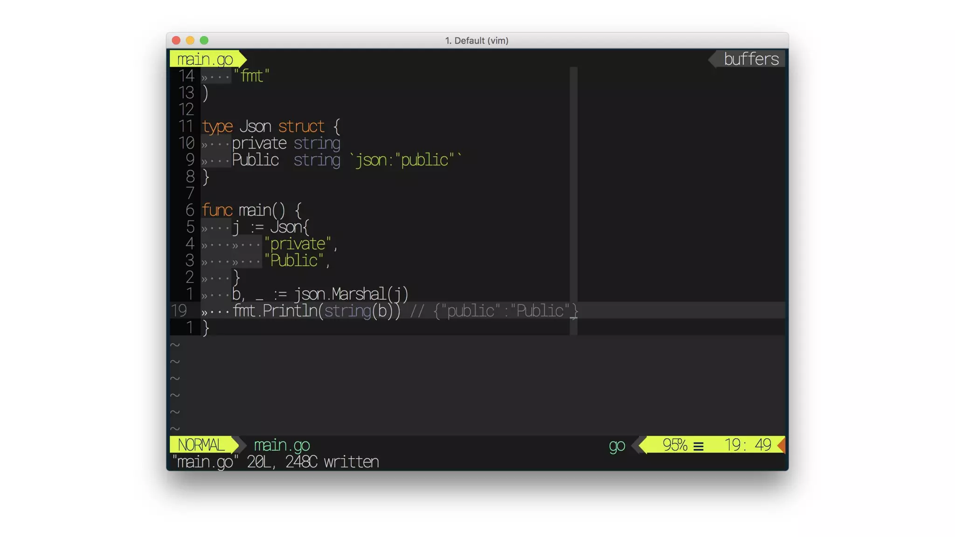
Task: Click on json.Marshal(j) call
Action: (351, 294)
